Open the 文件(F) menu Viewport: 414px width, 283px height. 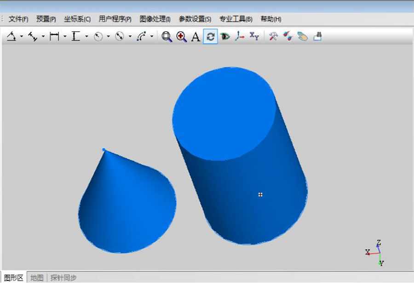(x=18, y=19)
